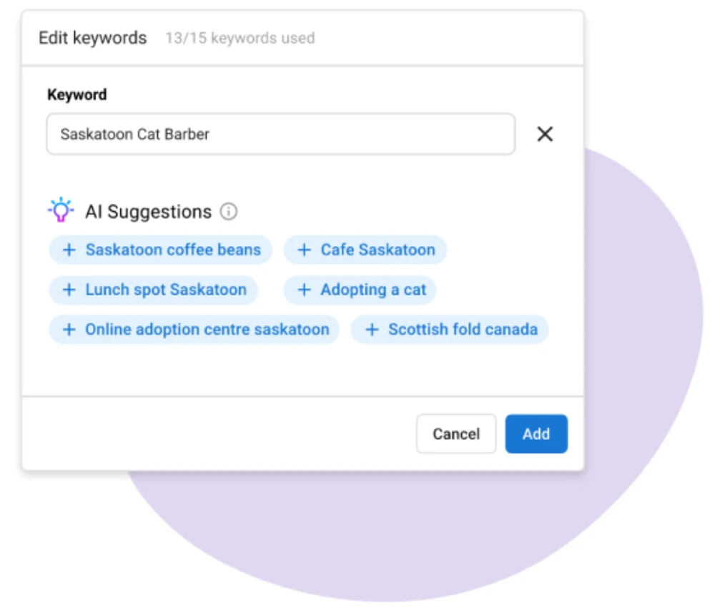The height and width of the screenshot is (613, 715).
Task: Tap the plus icon next to Adopting a cat
Action: tap(304, 290)
